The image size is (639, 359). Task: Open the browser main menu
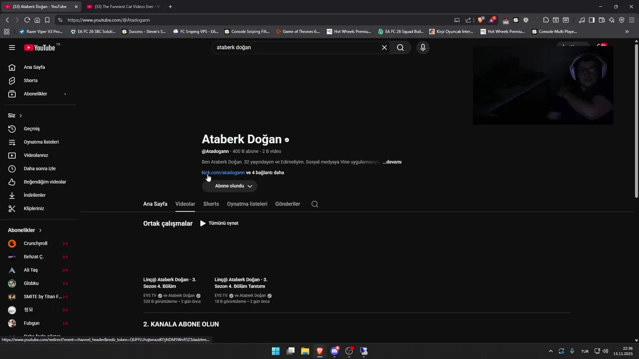632,20
